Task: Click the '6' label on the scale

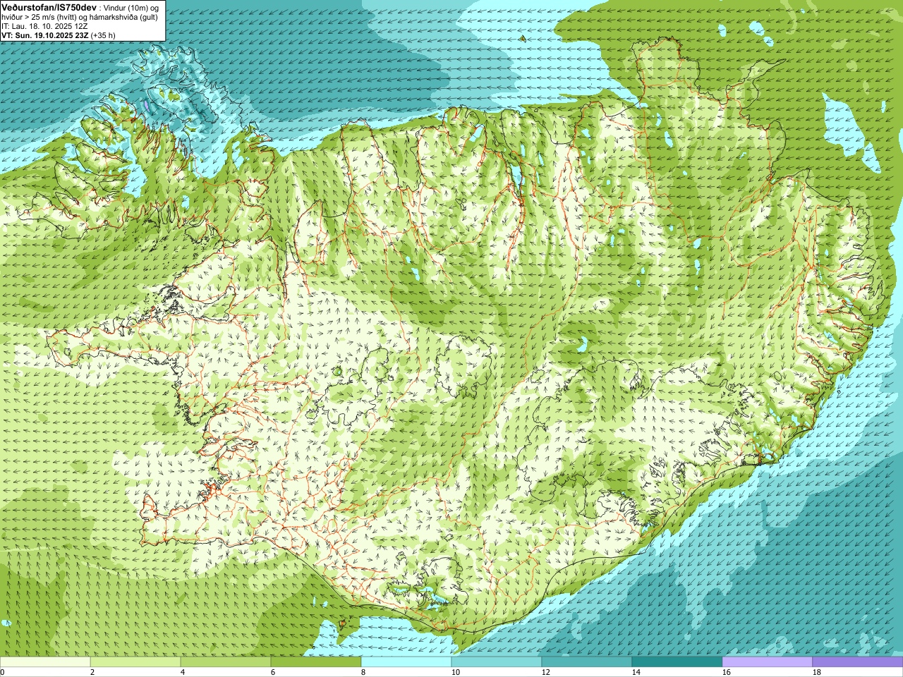Action: coord(273,672)
